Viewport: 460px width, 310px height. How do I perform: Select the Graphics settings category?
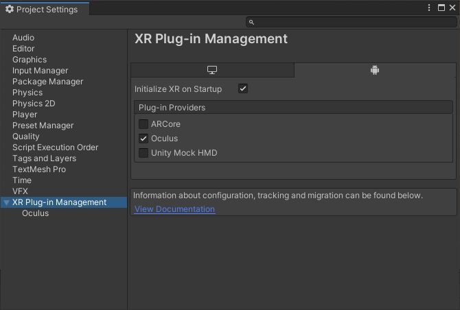[x=30, y=60]
